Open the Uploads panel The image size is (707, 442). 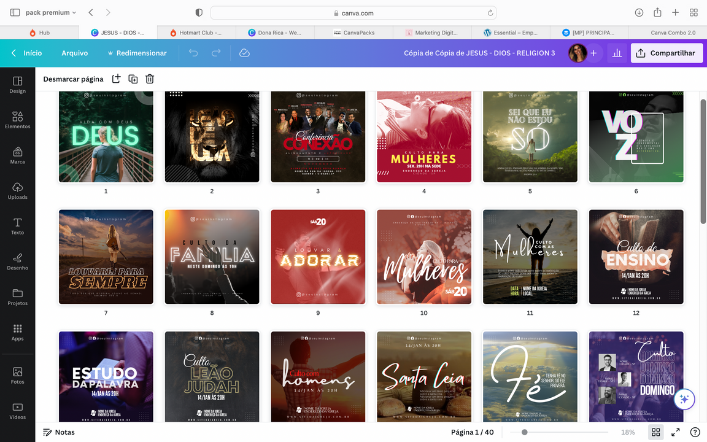click(x=17, y=190)
